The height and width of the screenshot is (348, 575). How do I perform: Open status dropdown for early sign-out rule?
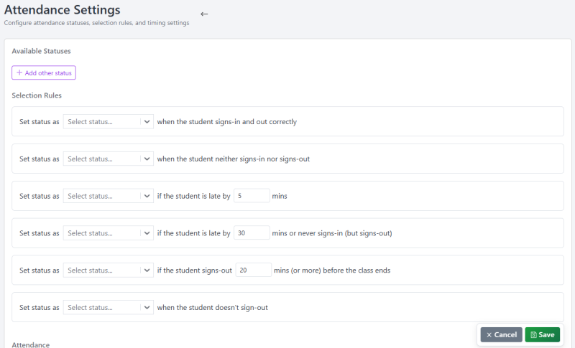(x=109, y=270)
